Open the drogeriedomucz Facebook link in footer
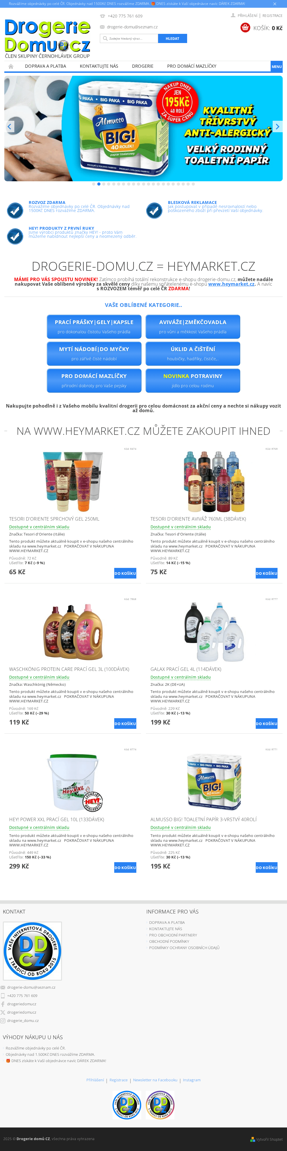This screenshot has width=287, height=1151. tap(22, 1004)
